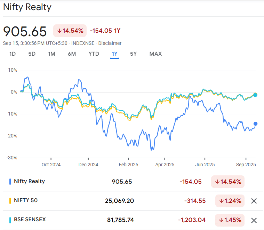264x230 pixels.
Task: Click the 25,069.20 NIFTY 50 value
Action: (119, 201)
